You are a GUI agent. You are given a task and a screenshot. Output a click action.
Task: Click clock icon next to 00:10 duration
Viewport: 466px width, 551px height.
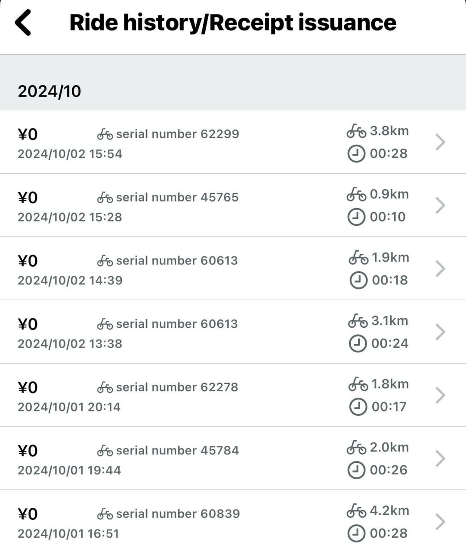point(356,217)
